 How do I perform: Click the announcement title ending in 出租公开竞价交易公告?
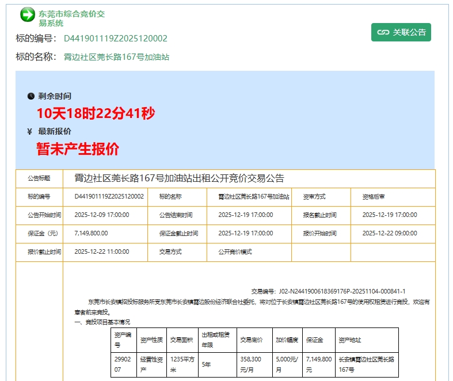[x=179, y=178]
